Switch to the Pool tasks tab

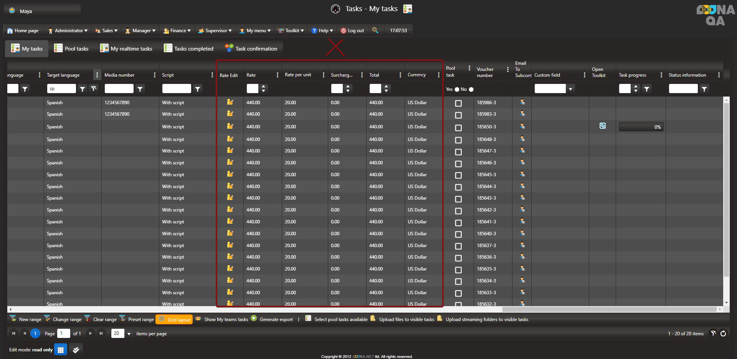tap(71, 49)
